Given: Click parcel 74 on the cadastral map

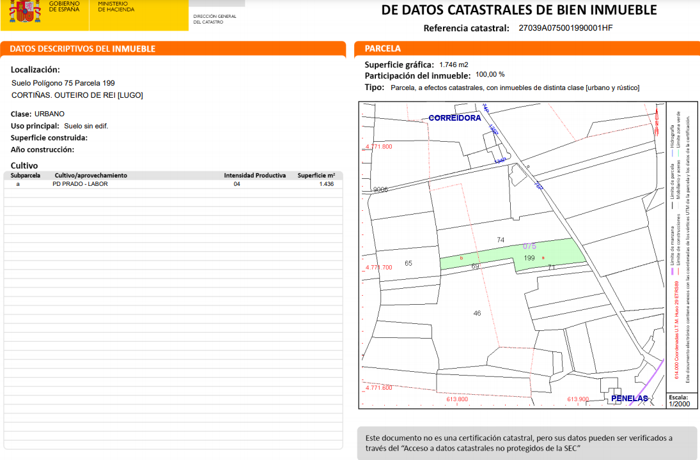Looking at the screenshot, I should [501, 240].
